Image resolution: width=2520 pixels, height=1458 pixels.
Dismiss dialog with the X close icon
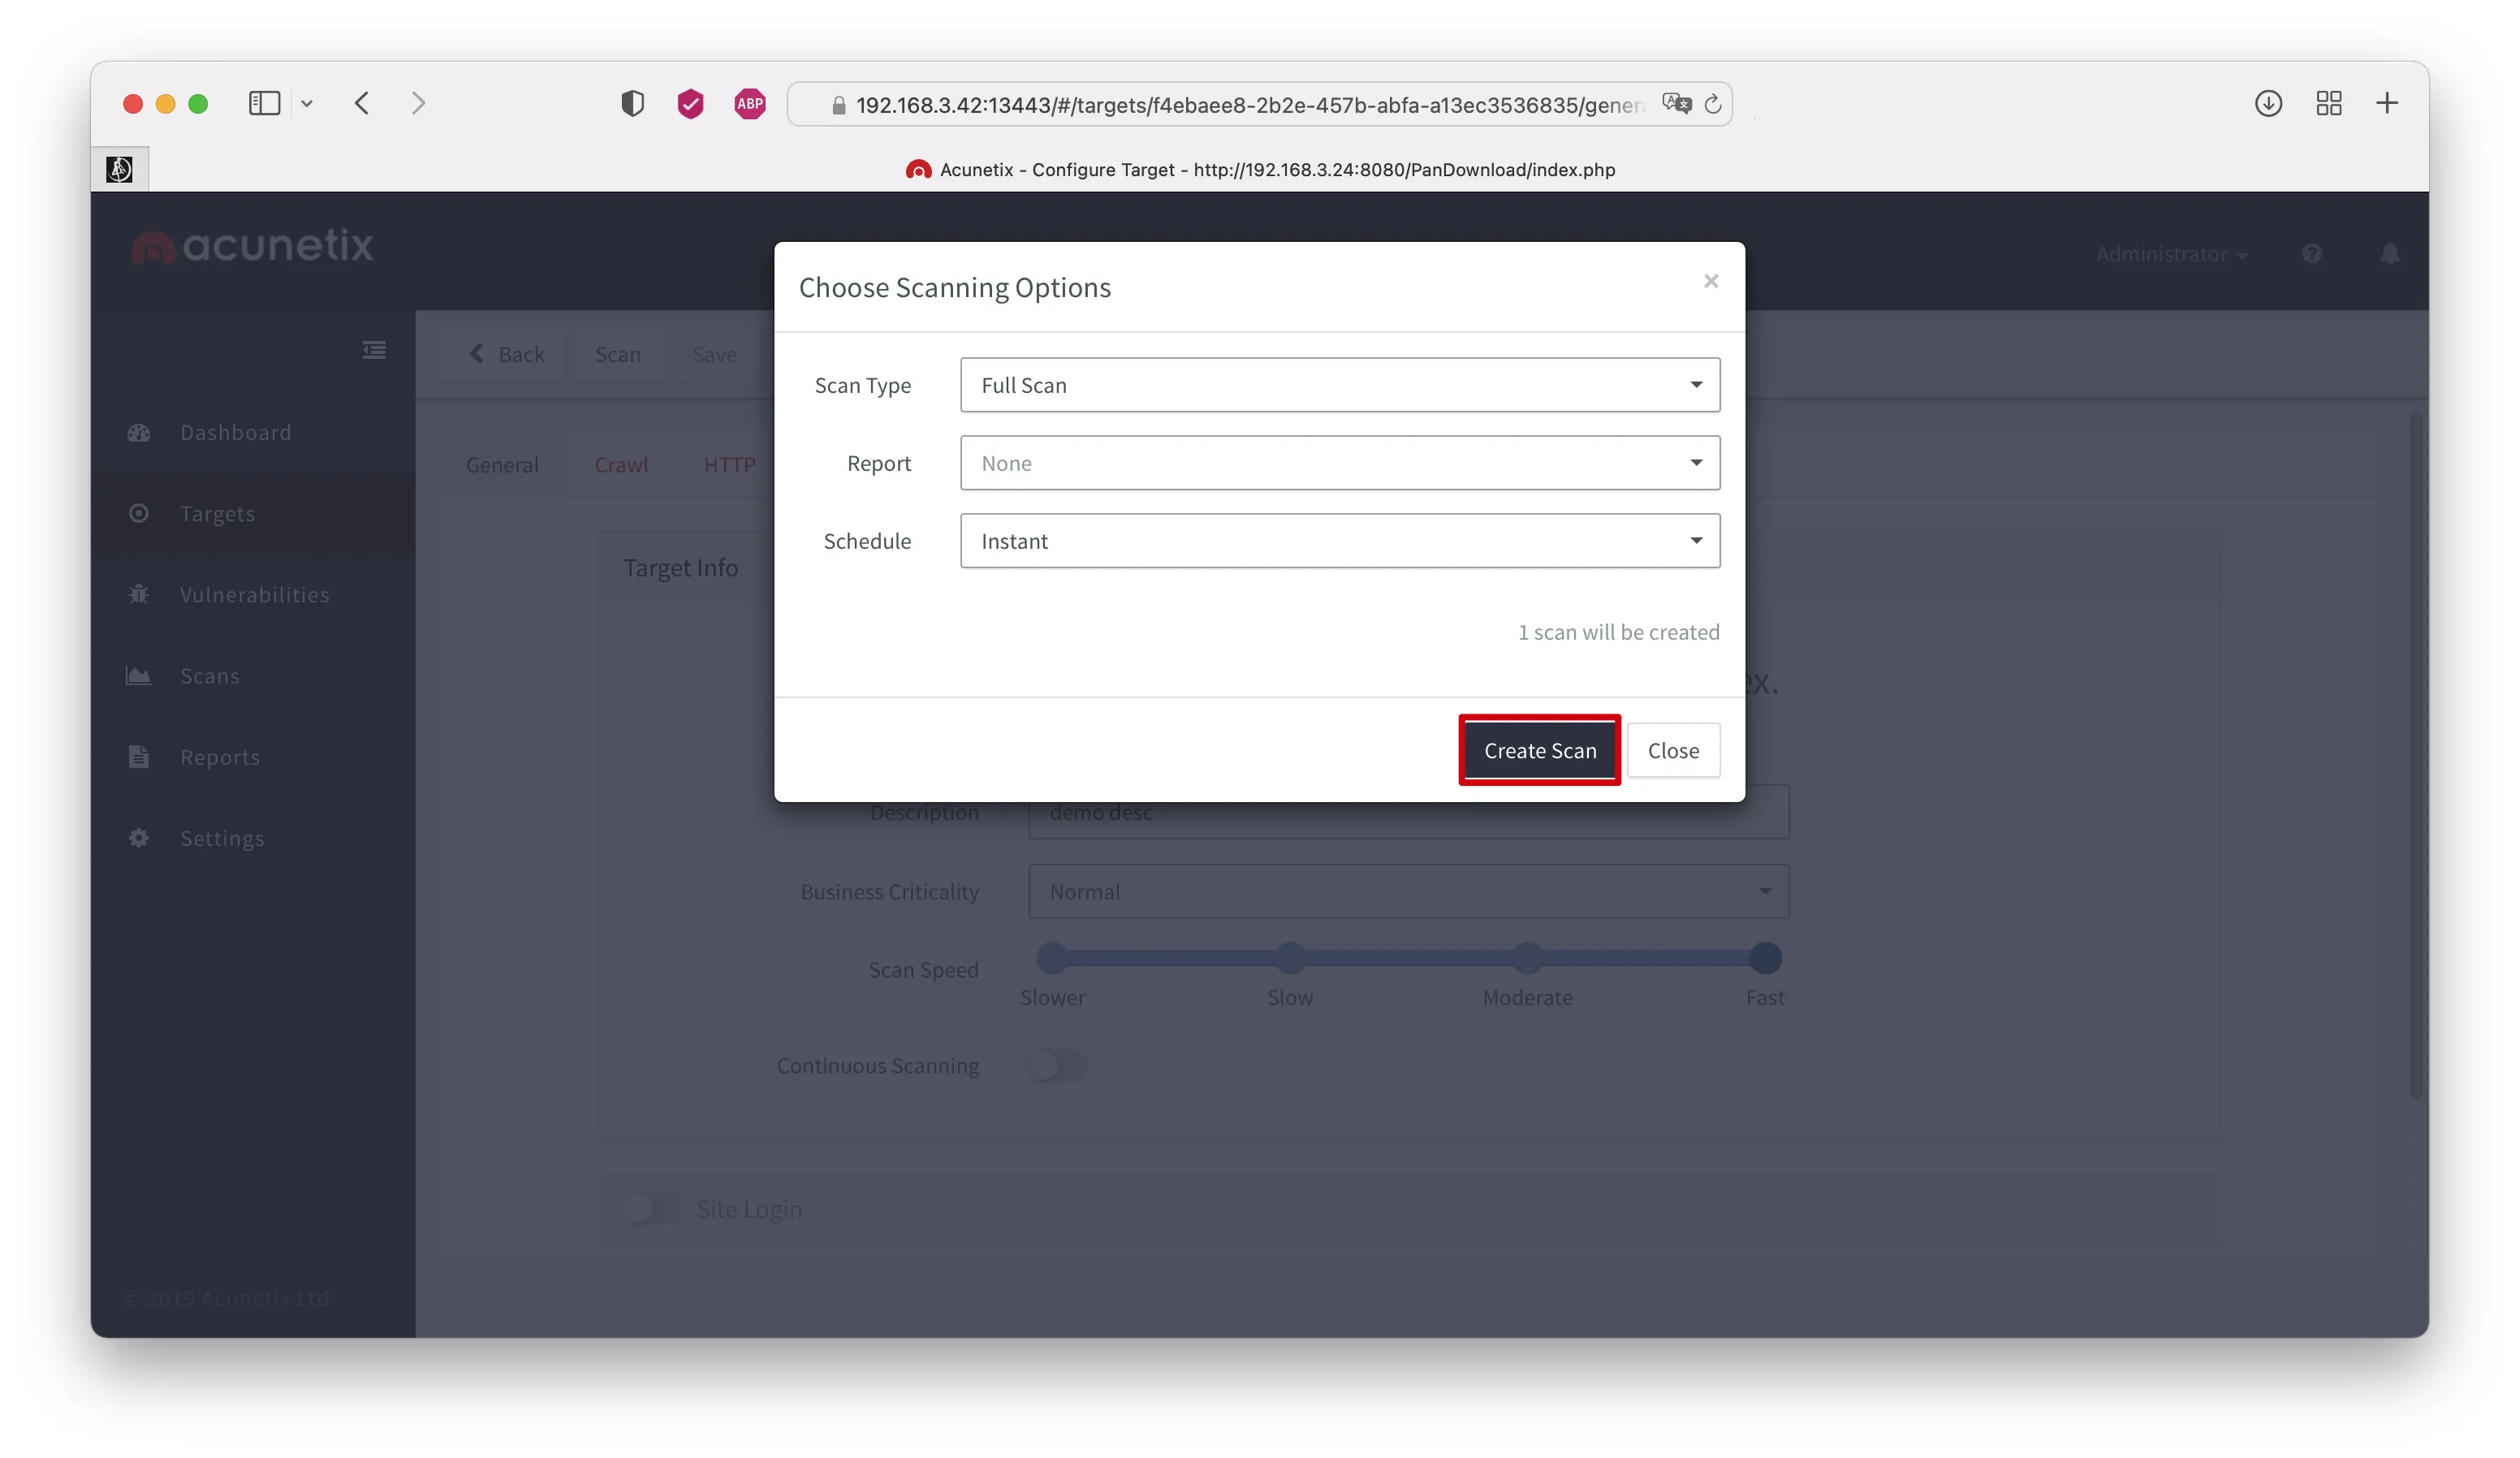click(1711, 281)
